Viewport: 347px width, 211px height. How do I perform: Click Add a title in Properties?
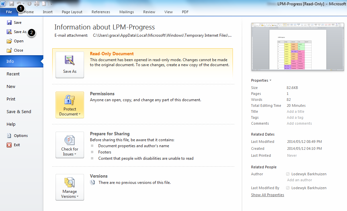tap(295, 111)
